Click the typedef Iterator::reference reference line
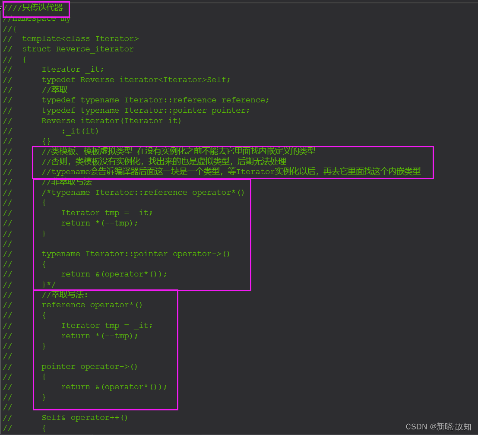Viewport: 478px width, 435px height. (x=155, y=100)
